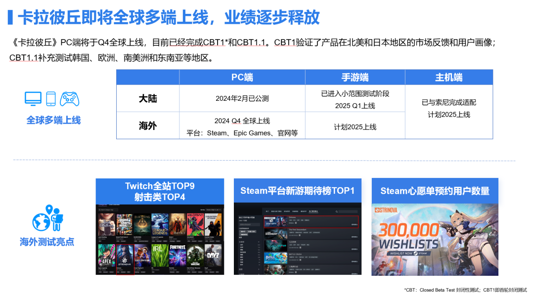Switch to the Live Channels tab on Twitch
This screenshot has width=534, height=296.
tap(114, 204)
